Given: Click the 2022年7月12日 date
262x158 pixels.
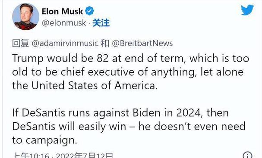Looking at the screenshot, I should (x=84, y=156).
